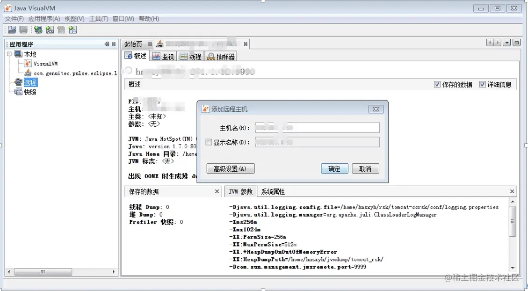Select the JVM 参数 tab

tap(240, 191)
